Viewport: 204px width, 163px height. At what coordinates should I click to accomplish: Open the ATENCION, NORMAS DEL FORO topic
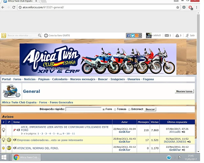[x=38, y=148]
